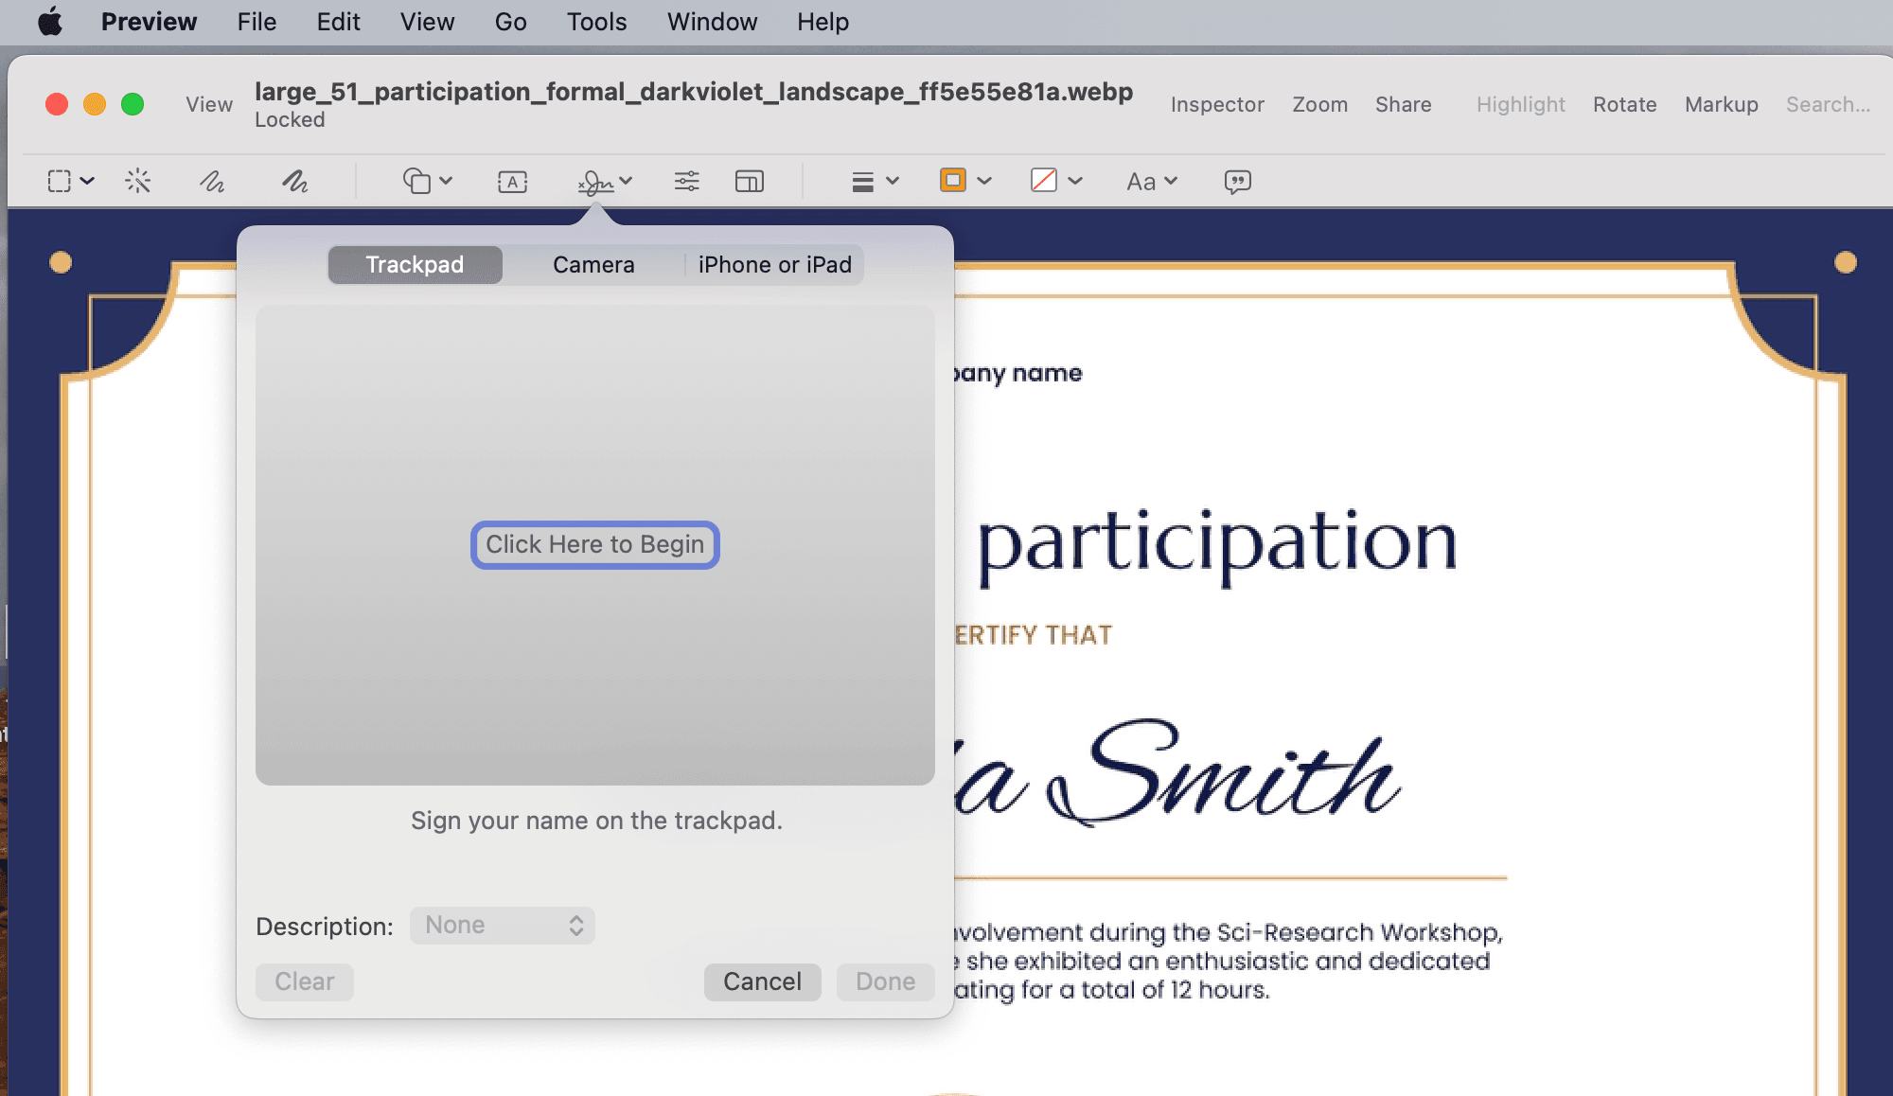This screenshot has height=1096, width=1893.
Task: Open the Tools menu
Action: pos(596,21)
